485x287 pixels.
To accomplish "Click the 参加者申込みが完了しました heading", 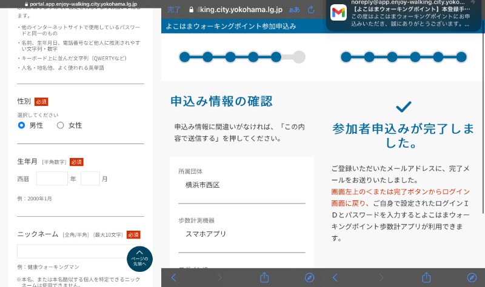I will tap(403, 136).
